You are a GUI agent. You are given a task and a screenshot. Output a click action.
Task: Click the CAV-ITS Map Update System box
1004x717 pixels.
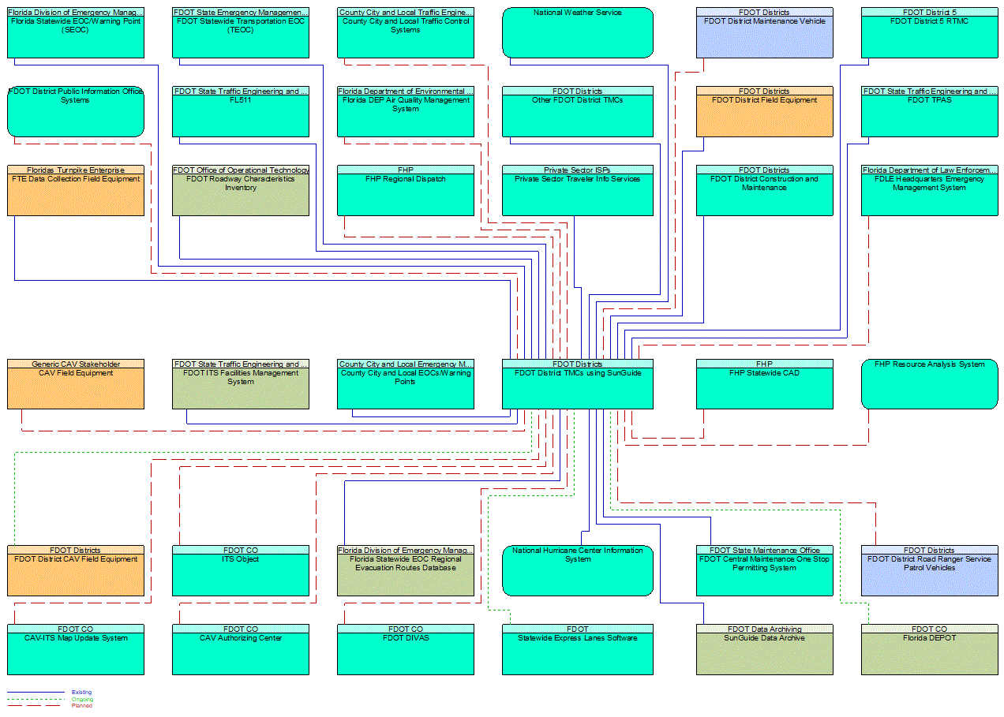pos(76,649)
